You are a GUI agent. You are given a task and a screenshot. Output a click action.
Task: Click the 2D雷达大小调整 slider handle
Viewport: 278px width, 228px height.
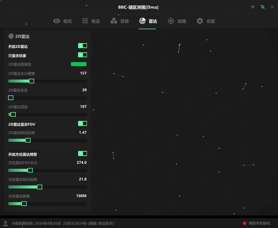(32, 81)
